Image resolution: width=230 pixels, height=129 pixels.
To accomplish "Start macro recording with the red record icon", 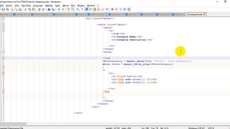I will click(112, 9).
